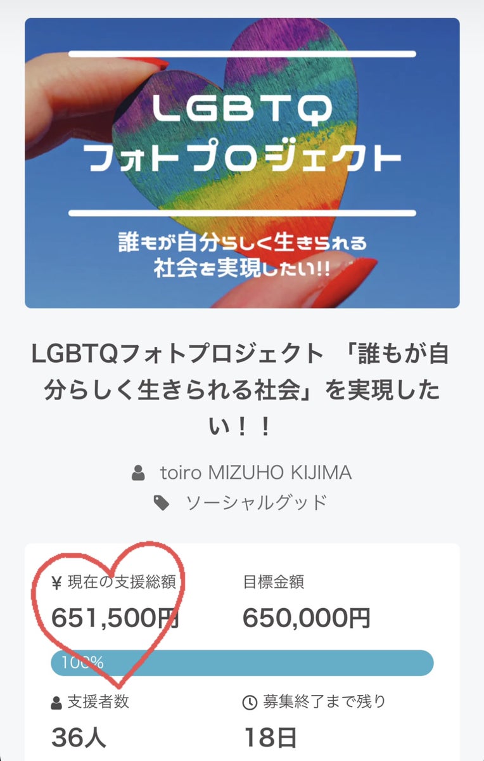Screen dimensions: 484x761
Task: Click the 36人 supporter count
Action: 79,738
